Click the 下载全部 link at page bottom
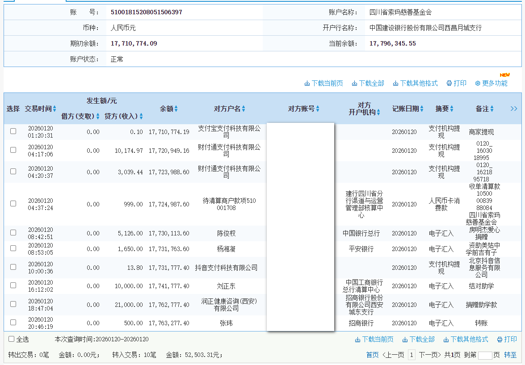This screenshot has width=525, height=365. tap(419, 339)
